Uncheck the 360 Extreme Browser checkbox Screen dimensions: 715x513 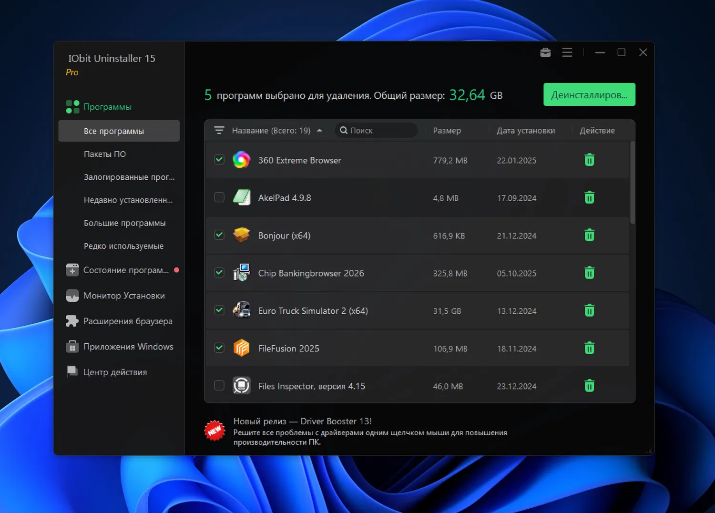tap(219, 159)
